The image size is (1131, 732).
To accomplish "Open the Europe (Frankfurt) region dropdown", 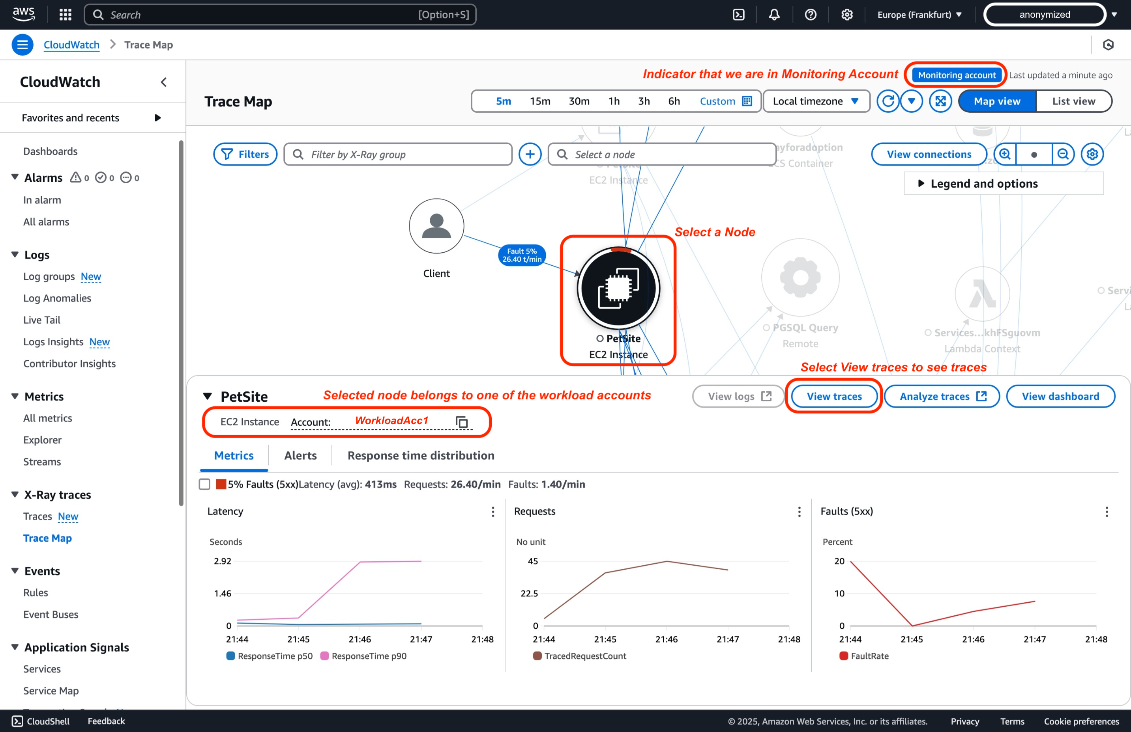I will (x=919, y=15).
